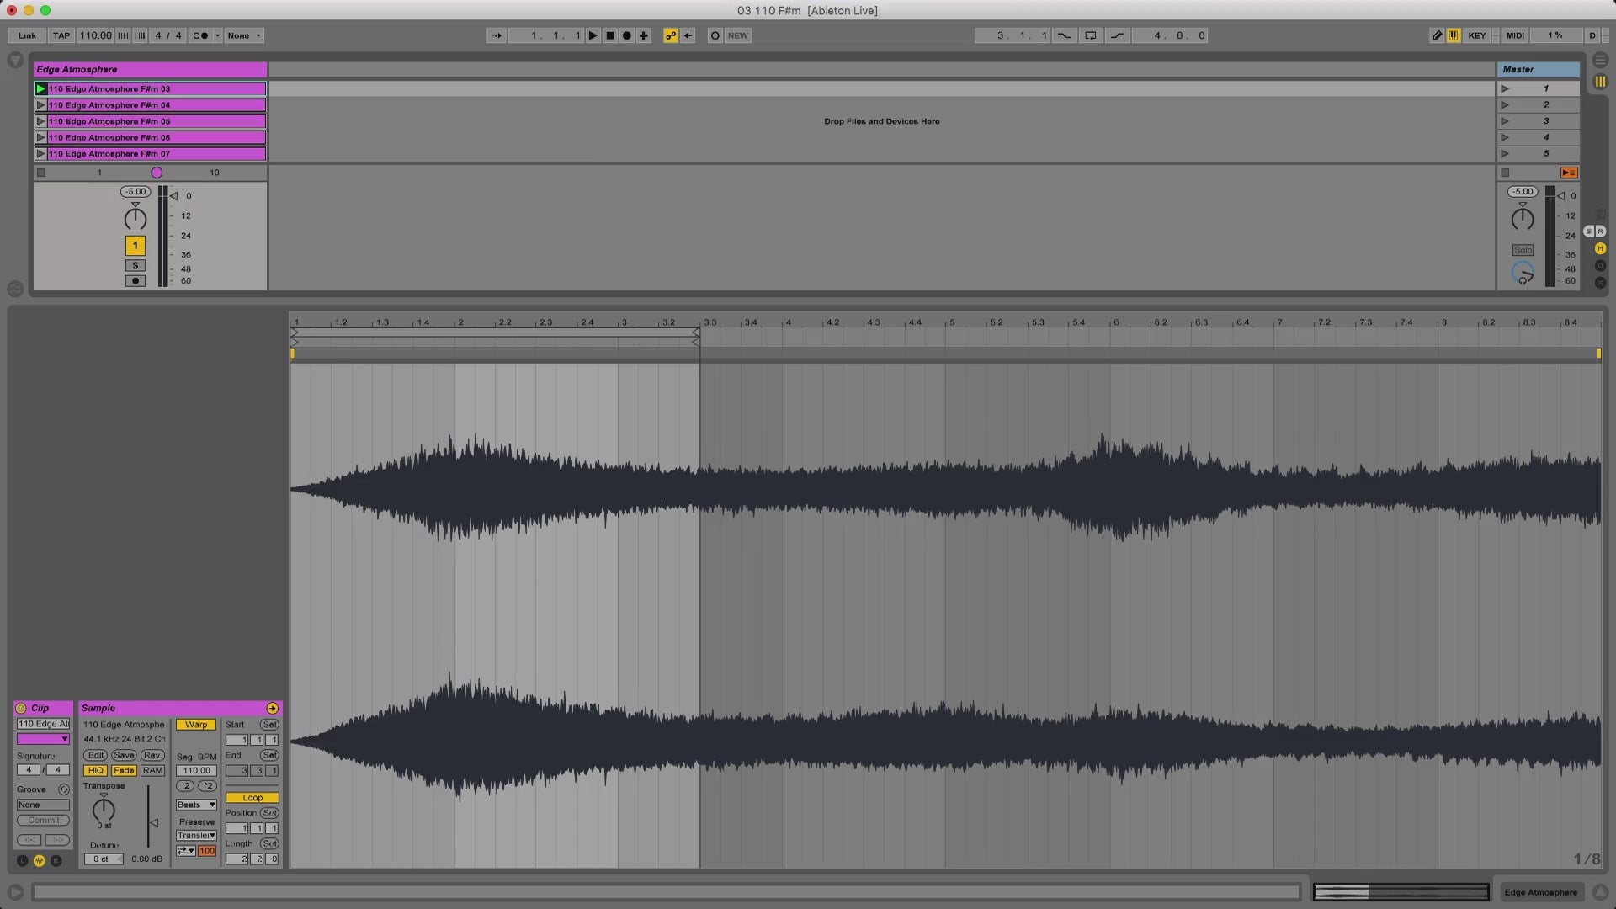The width and height of the screenshot is (1616, 909).
Task: Launch clip 110 Edge Atmosphere F#m 04
Action: coord(40,105)
